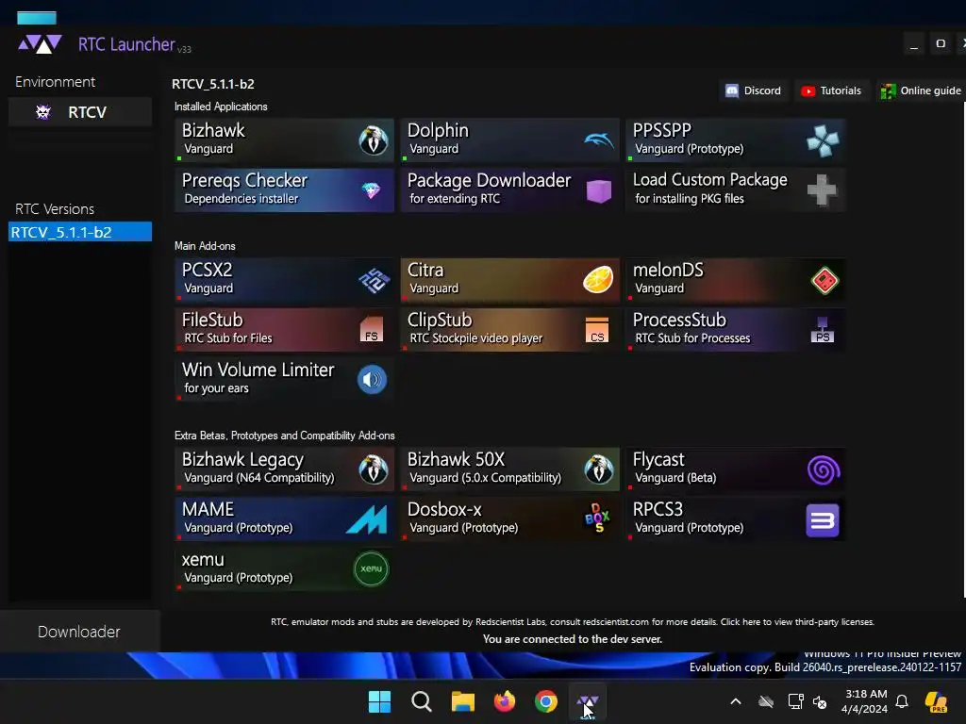Select the RTCV environment entry
Image resolution: width=966 pixels, height=724 pixels.
pos(80,112)
